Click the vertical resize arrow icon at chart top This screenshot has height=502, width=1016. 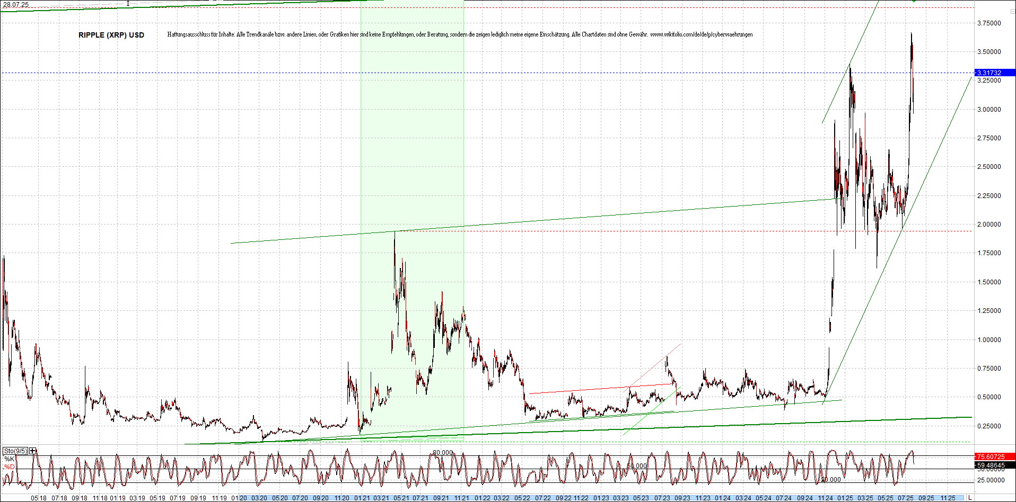click(128, 3)
